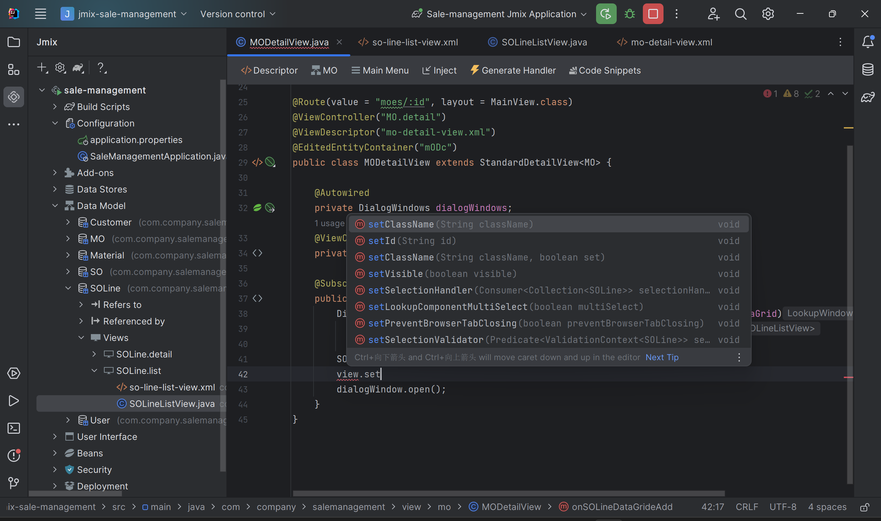The image size is (881, 521).
Task: Open the Jmix help question mark icon
Action: tap(101, 67)
